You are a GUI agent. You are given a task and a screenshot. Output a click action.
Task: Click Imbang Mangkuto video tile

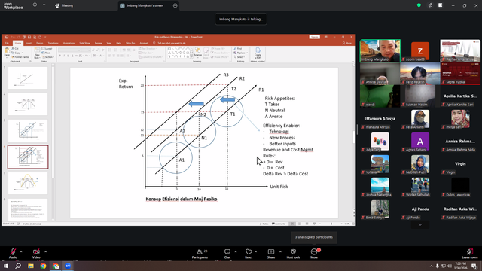click(380, 51)
